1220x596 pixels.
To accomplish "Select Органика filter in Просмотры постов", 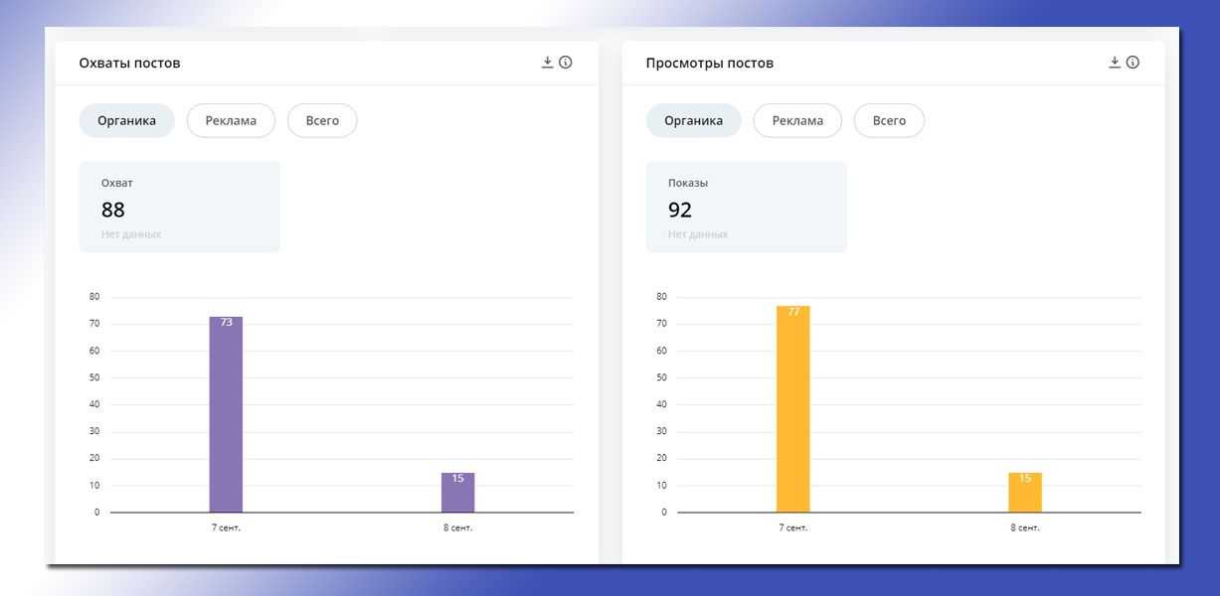I will pos(693,120).
